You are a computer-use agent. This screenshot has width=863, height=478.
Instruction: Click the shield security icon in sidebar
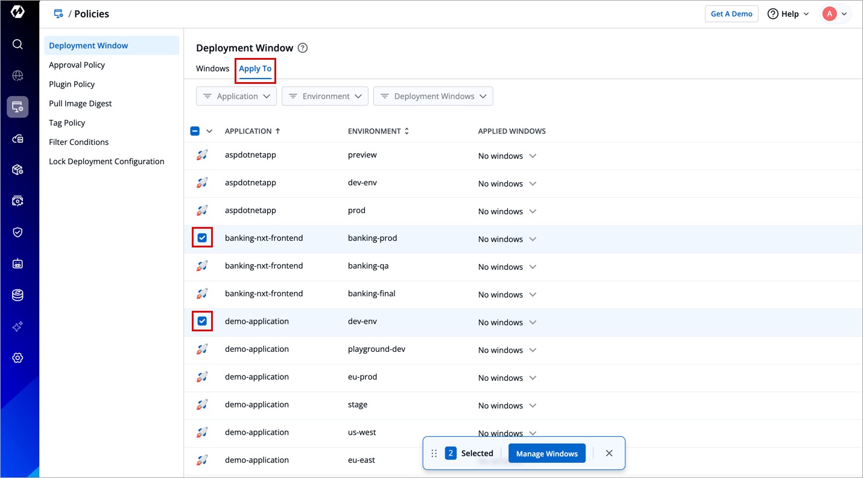point(17,232)
